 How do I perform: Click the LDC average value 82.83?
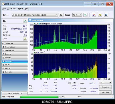[45, 85]
